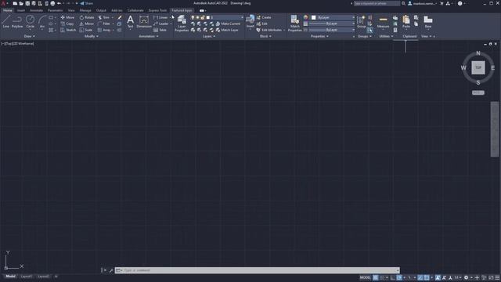The height and width of the screenshot is (282, 501).
Task: Click the MODEL space status bar button
Action: coord(366,277)
